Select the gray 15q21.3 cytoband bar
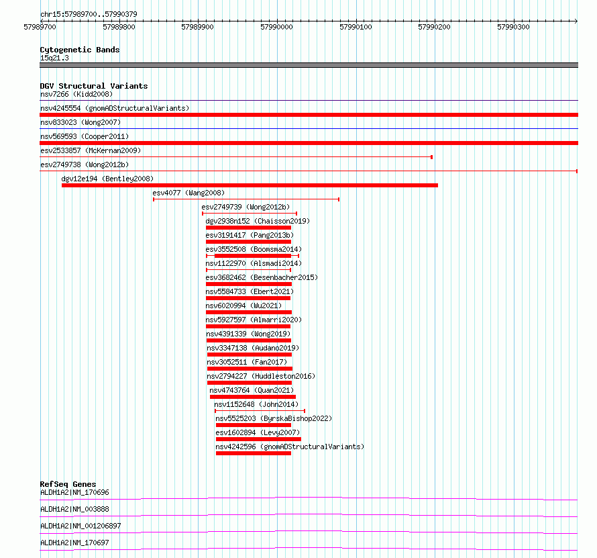597x558 pixels. 309,65
